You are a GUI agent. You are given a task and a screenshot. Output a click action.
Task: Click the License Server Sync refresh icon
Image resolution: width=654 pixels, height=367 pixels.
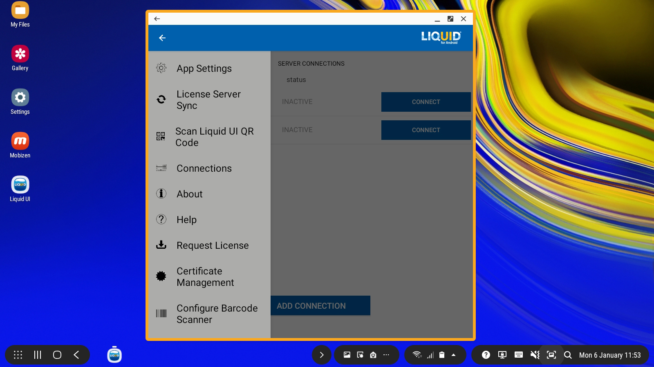(161, 99)
